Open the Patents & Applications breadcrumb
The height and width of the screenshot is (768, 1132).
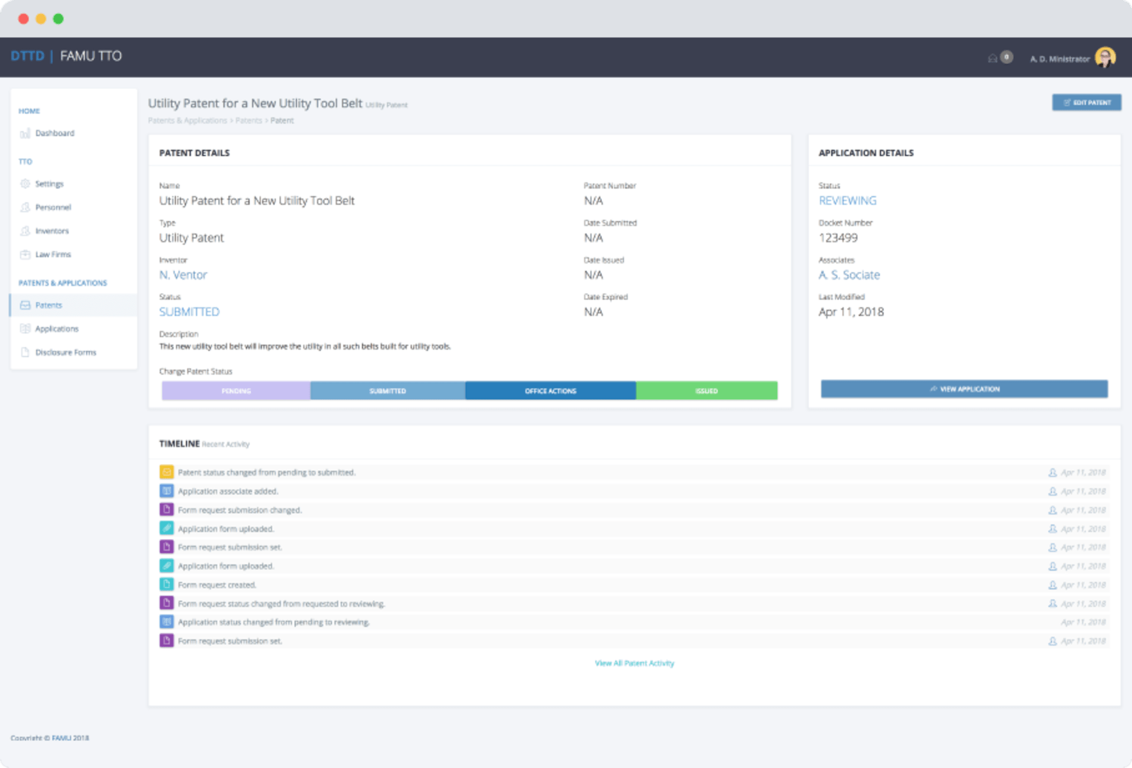coord(187,120)
